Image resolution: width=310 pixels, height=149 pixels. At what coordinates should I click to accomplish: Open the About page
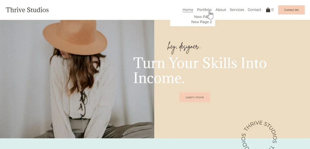221,10
